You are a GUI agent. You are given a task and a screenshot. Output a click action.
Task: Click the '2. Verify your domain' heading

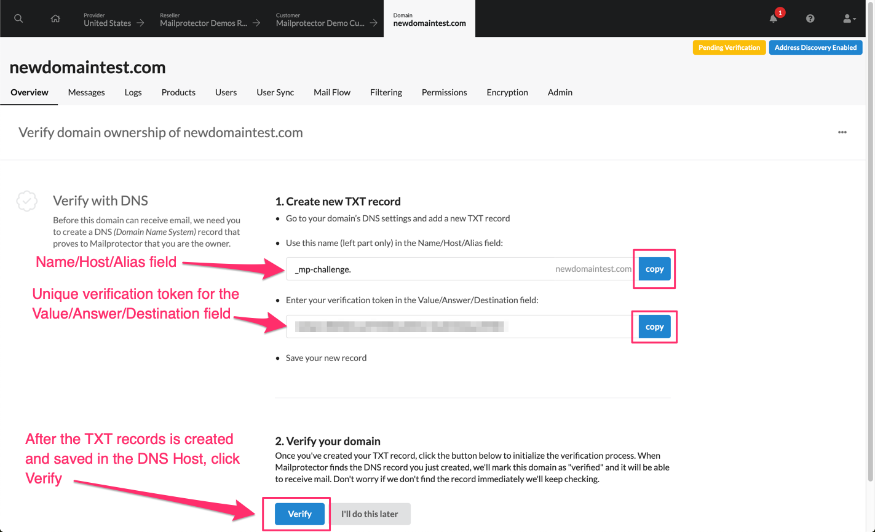tap(328, 441)
